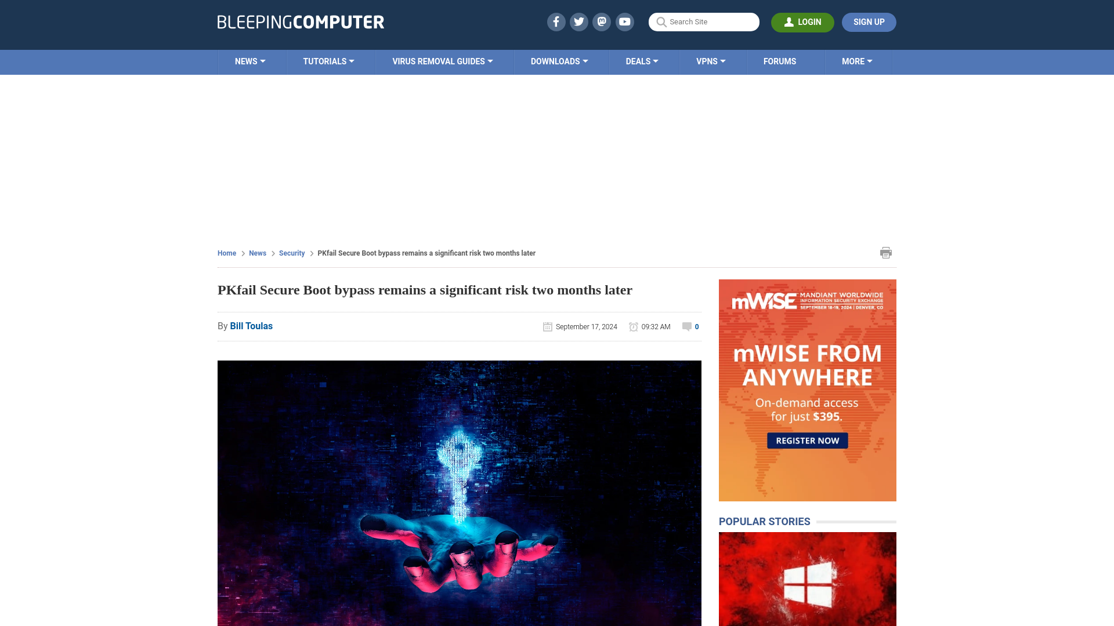Expand the VIRUS REMOVAL GUIDES dropdown

(442, 61)
